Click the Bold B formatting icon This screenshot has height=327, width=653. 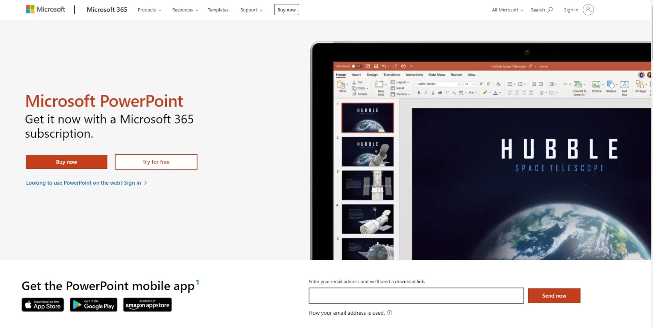click(x=419, y=93)
